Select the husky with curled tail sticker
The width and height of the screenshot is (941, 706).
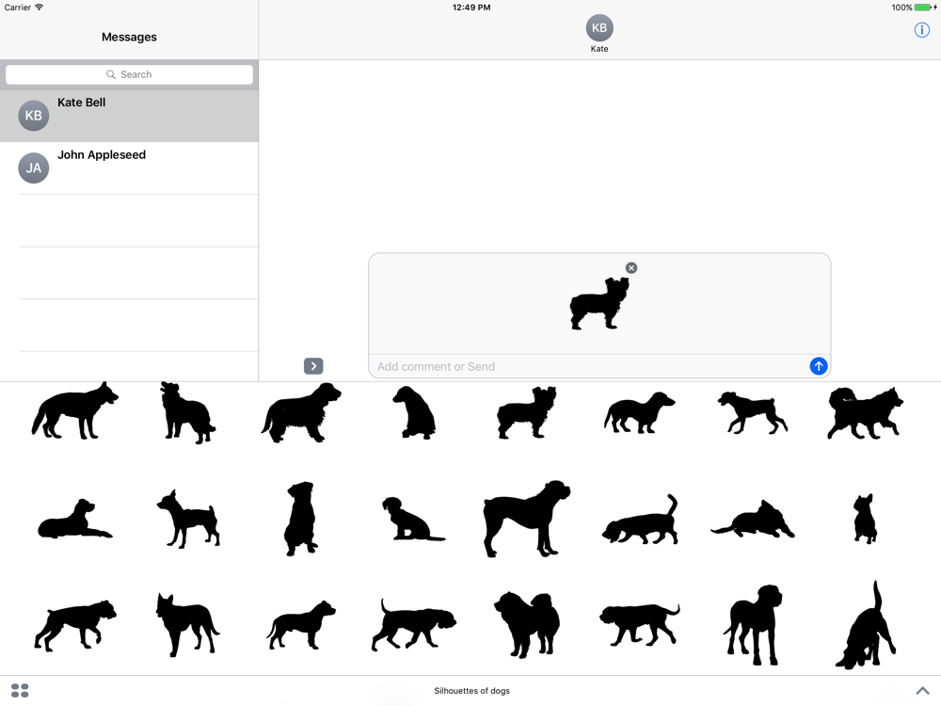tap(865, 413)
